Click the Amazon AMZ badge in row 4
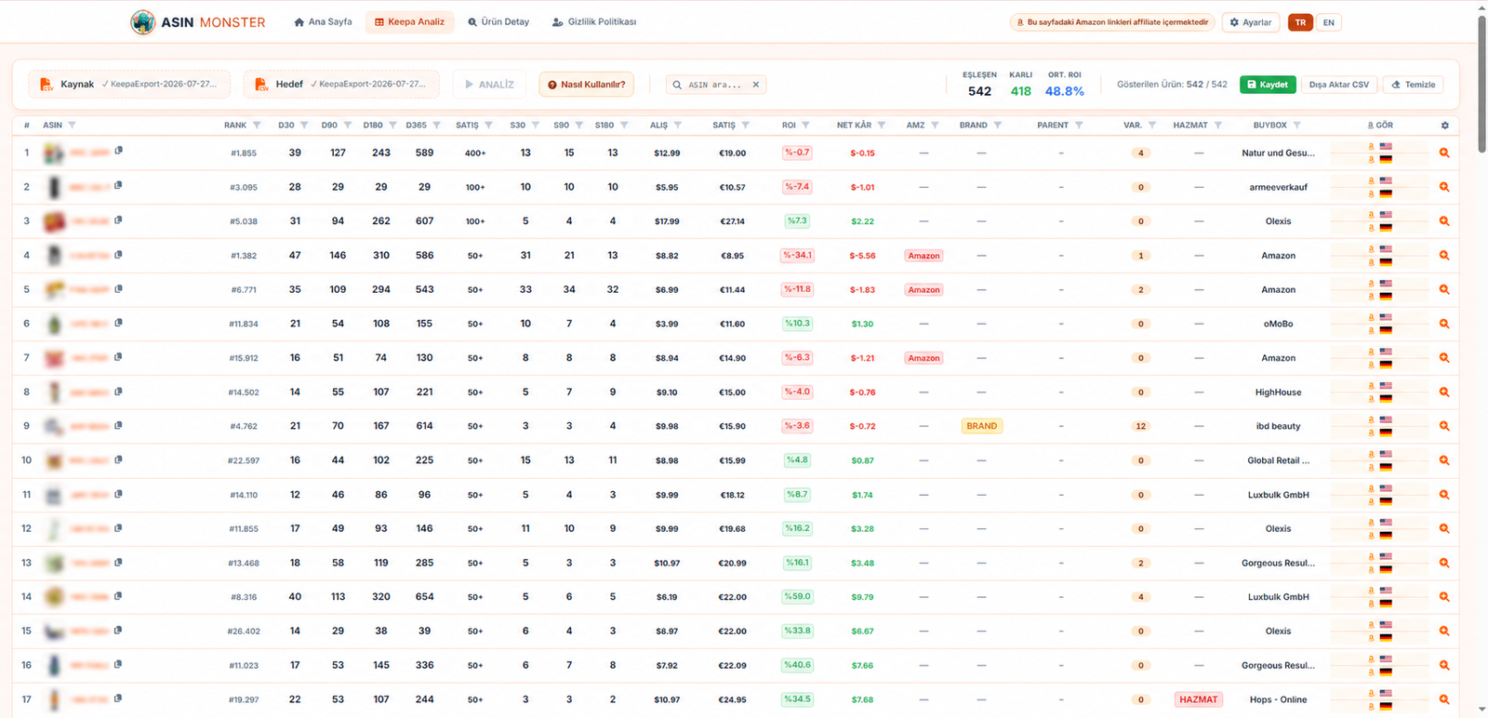The height and width of the screenshot is (718, 1488). pyautogui.click(x=923, y=256)
